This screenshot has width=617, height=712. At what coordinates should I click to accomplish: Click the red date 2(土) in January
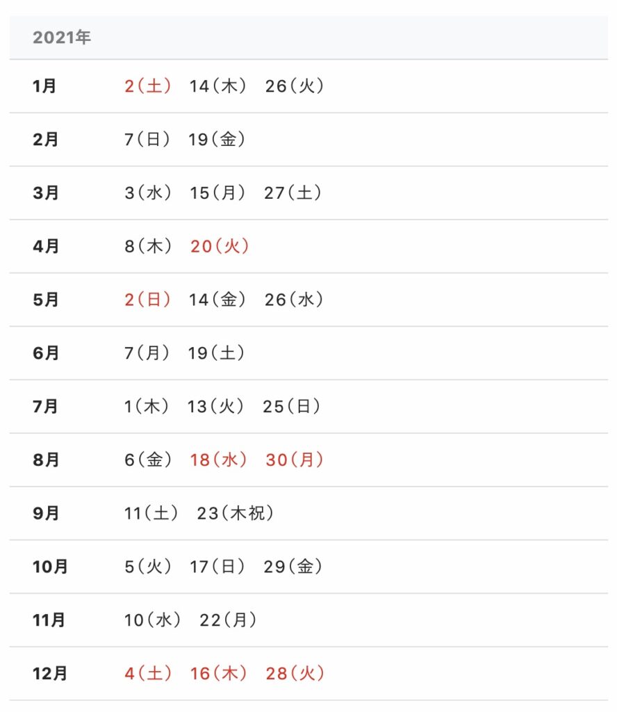(x=148, y=86)
